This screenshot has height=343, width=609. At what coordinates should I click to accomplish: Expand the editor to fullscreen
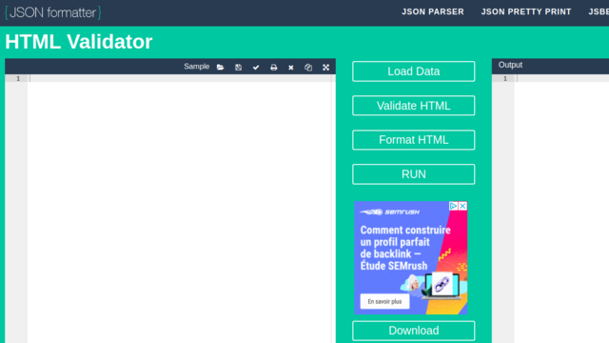pyautogui.click(x=325, y=68)
